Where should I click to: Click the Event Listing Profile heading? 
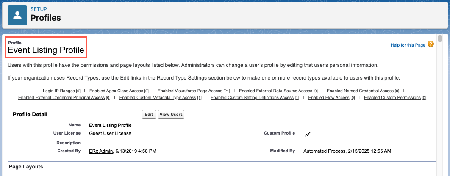click(46, 50)
